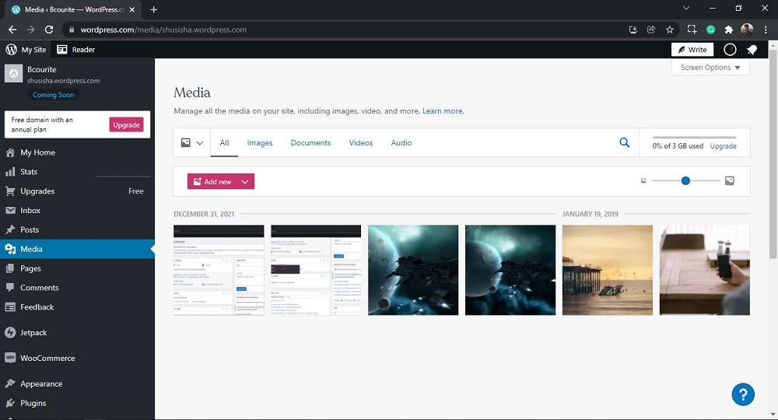Viewport: 778px width, 420px height.
Task: Click the Appearance brush icon
Action: pos(10,383)
